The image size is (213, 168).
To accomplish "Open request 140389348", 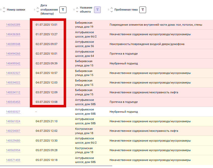I will (x=13, y=44).
